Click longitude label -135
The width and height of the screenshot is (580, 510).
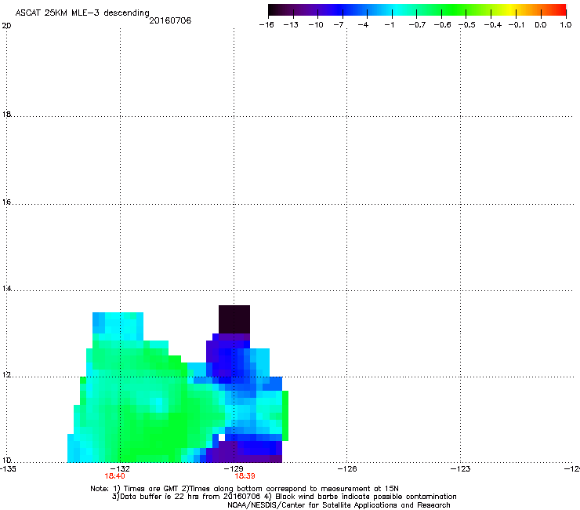8,469
